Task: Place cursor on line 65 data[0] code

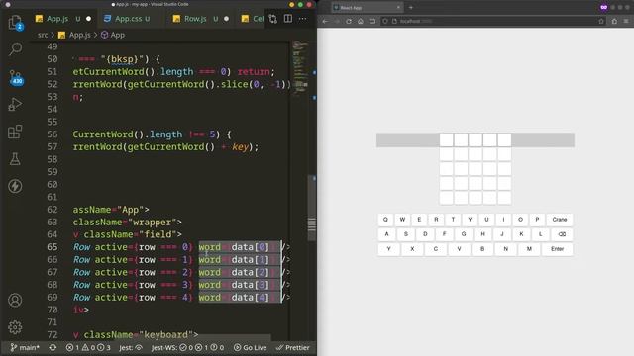Action: 250,247
